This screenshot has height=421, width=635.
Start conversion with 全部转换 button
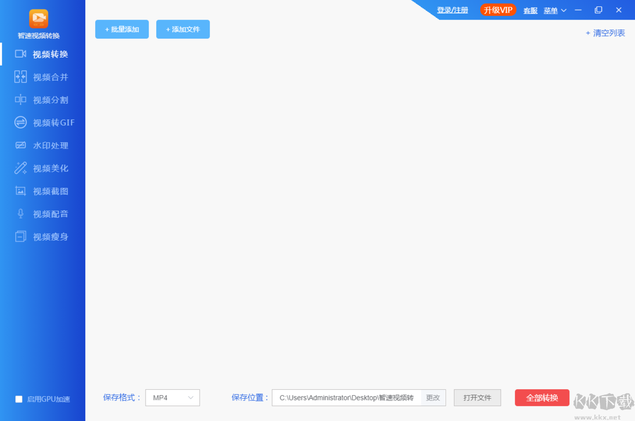(x=542, y=397)
